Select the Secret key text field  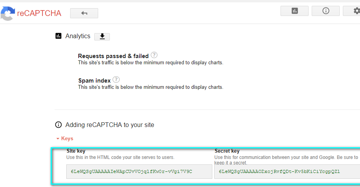tap(287, 171)
